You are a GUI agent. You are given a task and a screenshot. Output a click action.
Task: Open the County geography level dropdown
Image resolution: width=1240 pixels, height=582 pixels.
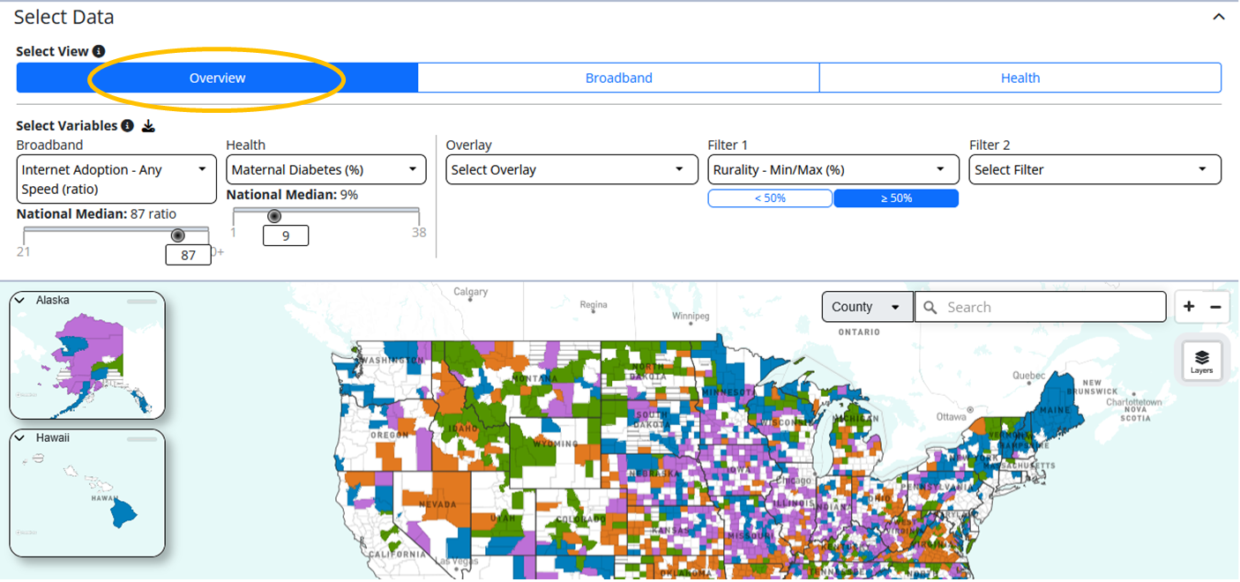pyautogui.click(x=867, y=307)
